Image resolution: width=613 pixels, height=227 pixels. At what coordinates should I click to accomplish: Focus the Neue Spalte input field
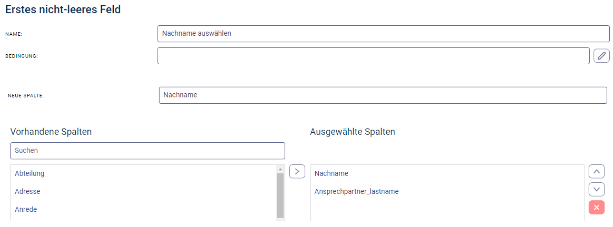click(382, 95)
